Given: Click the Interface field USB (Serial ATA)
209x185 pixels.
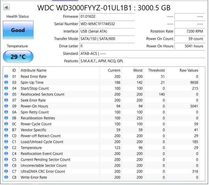Looking at the screenshot, I should click(107, 31).
